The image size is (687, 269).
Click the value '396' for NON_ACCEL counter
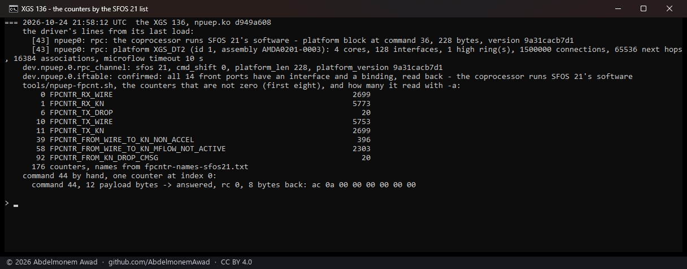point(364,140)
